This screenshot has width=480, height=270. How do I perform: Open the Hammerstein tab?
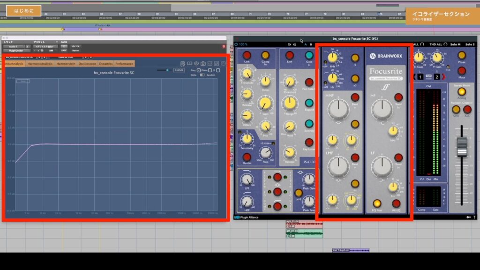[x=66, y=64]
